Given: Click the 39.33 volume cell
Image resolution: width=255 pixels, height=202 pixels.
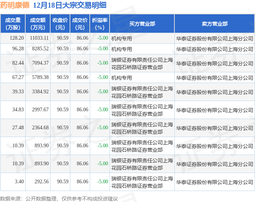Looking at the screenshot, I should (18, 92).
